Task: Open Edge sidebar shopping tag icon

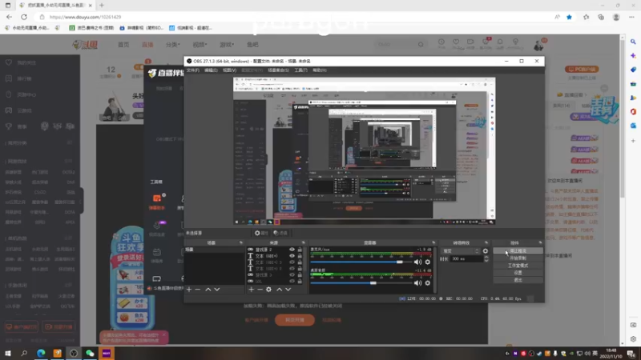Action: 633,70
